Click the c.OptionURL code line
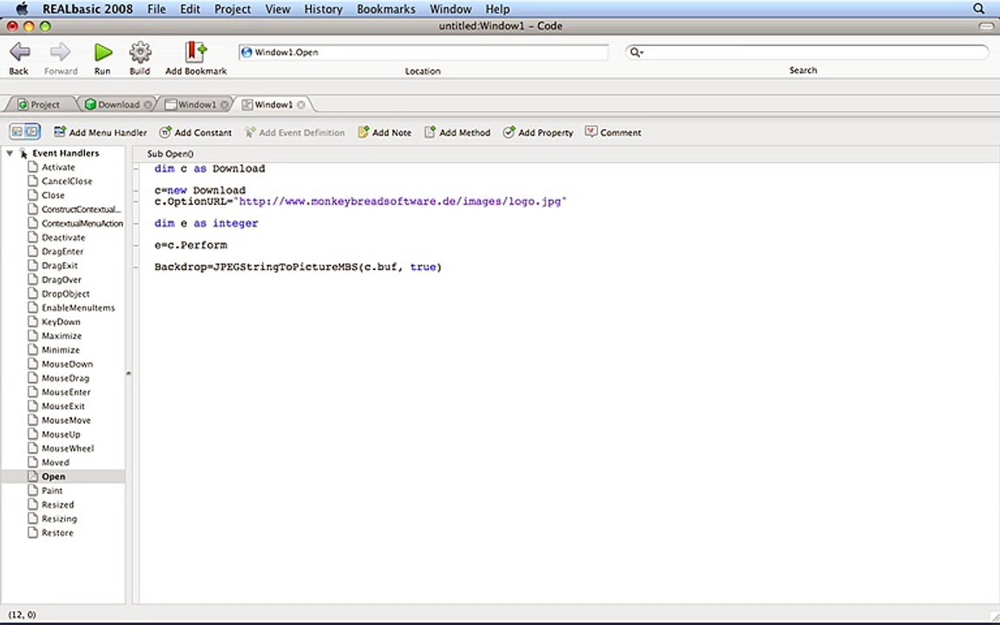Screen dimensions: 1000x625 click(361, 201)
